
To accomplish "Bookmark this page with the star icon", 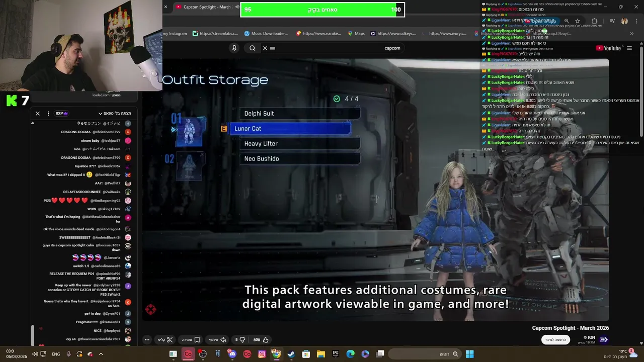I will (578, 21).
